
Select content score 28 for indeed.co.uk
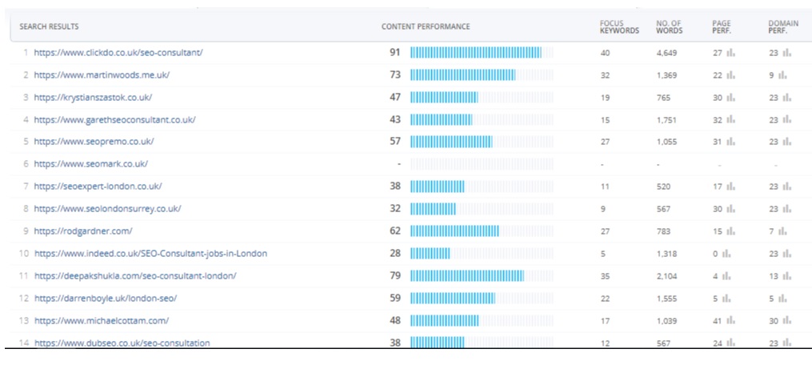tap(395, 253)
